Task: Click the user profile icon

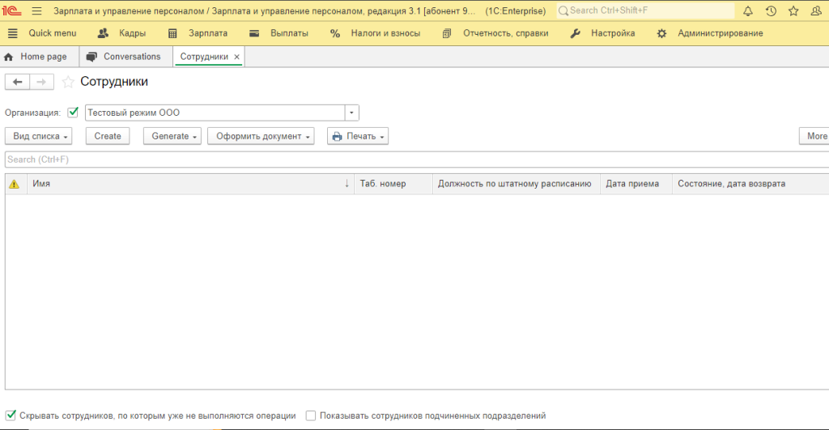Action: coord(816,11)
